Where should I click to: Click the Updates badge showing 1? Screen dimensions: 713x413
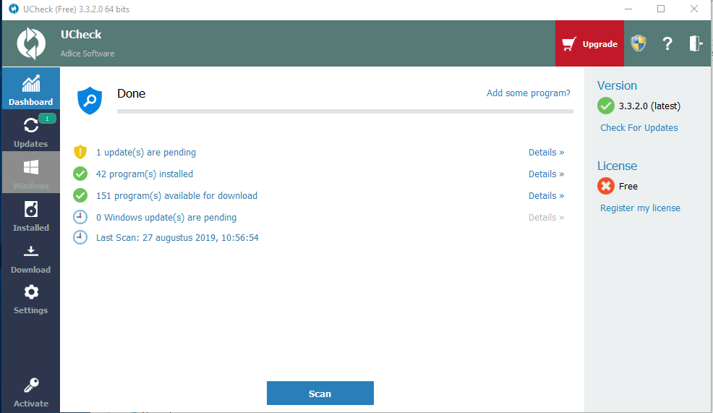[x=47, y=119]
